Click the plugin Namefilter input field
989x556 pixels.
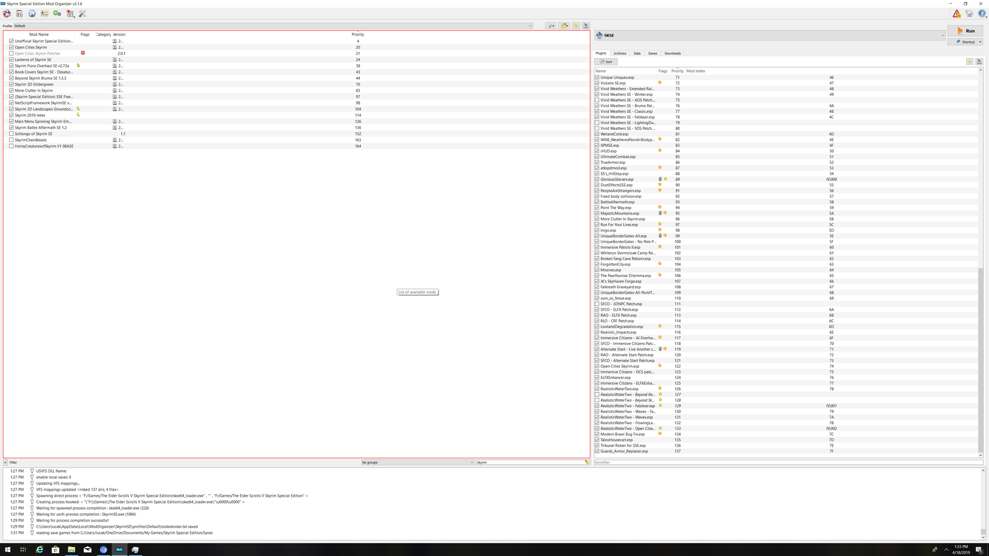(x=788, y=462)
